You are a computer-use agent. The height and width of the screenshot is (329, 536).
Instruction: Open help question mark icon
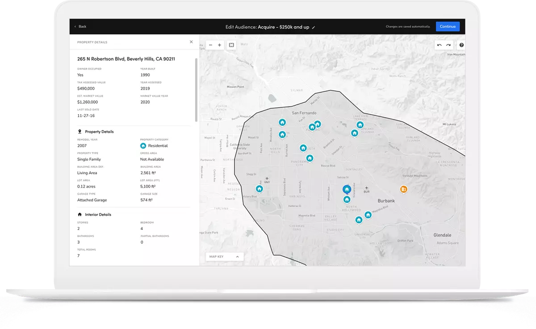[x=461, y=45]
